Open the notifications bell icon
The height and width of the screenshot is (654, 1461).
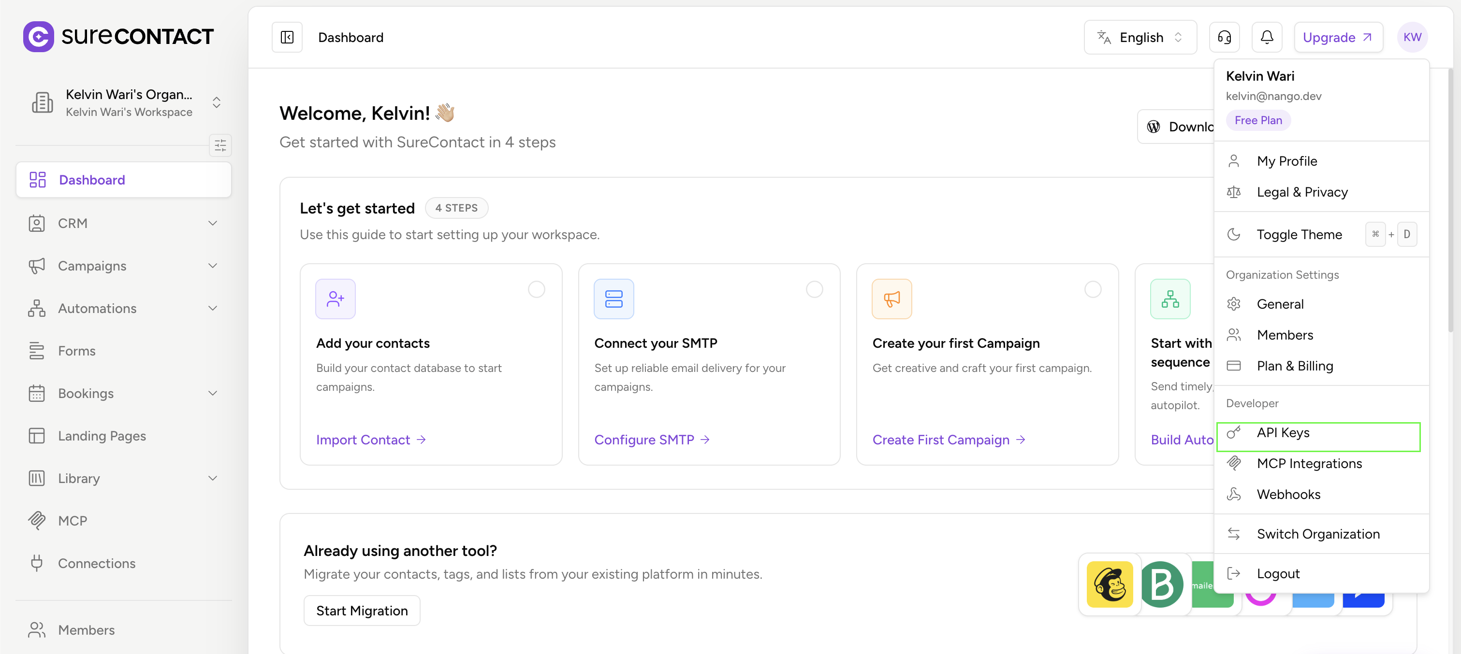pos(1267,37)
